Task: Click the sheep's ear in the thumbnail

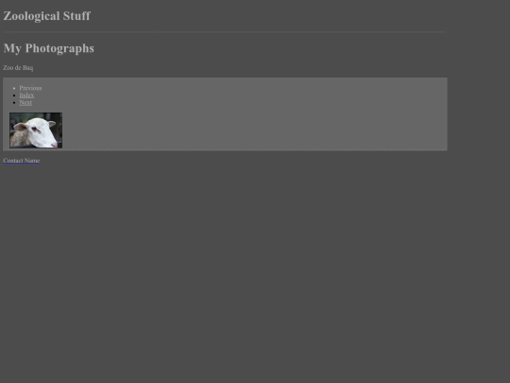Action: (x=21, y=127)
